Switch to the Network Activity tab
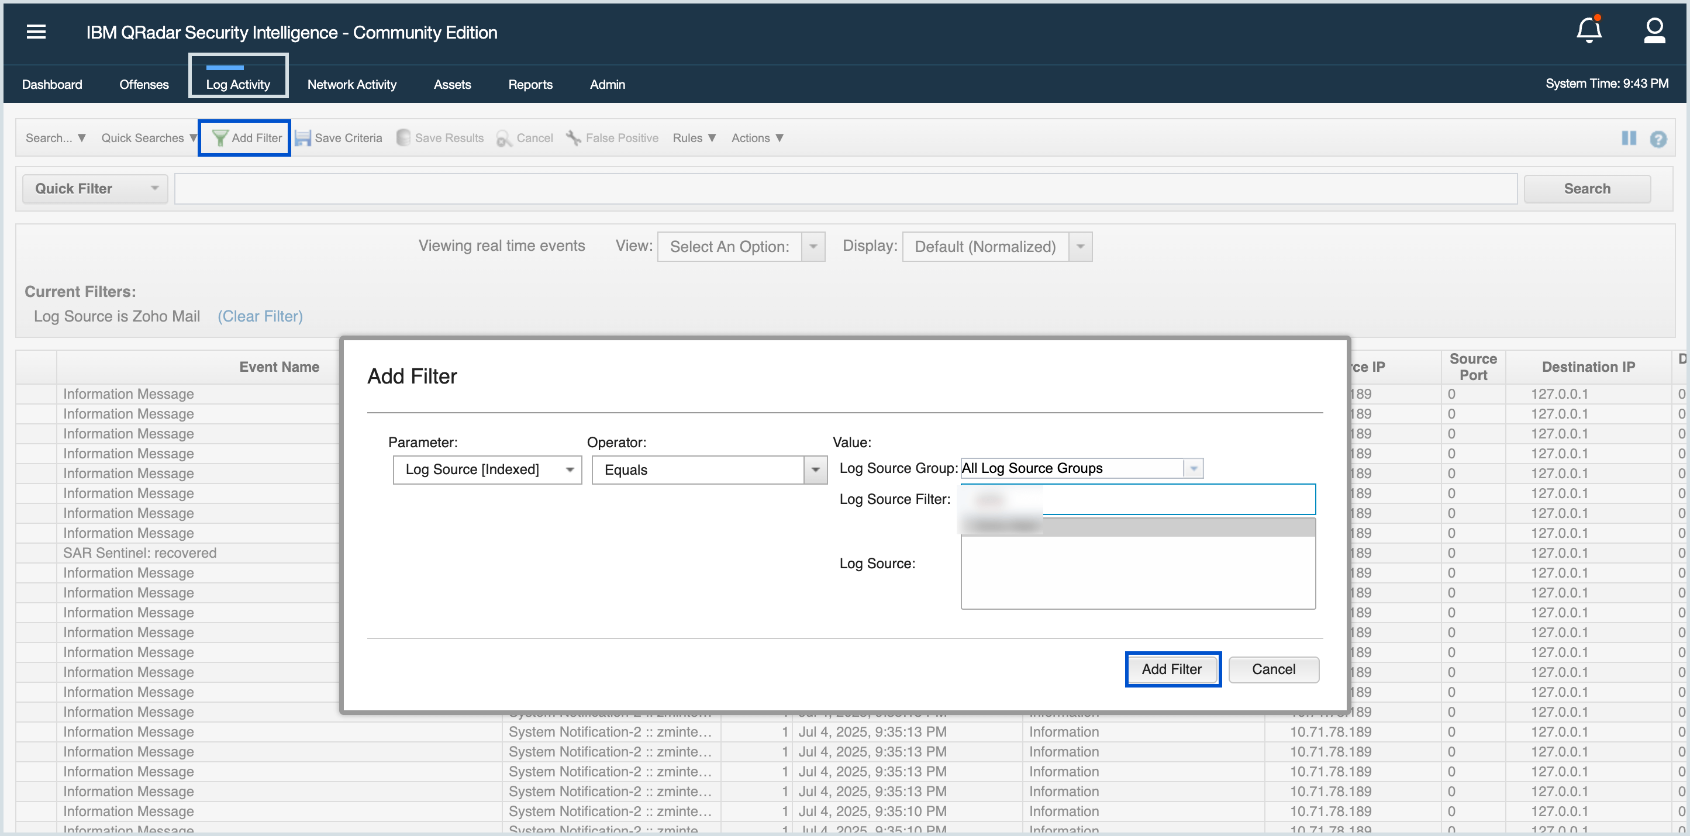 tap(351, 85)
